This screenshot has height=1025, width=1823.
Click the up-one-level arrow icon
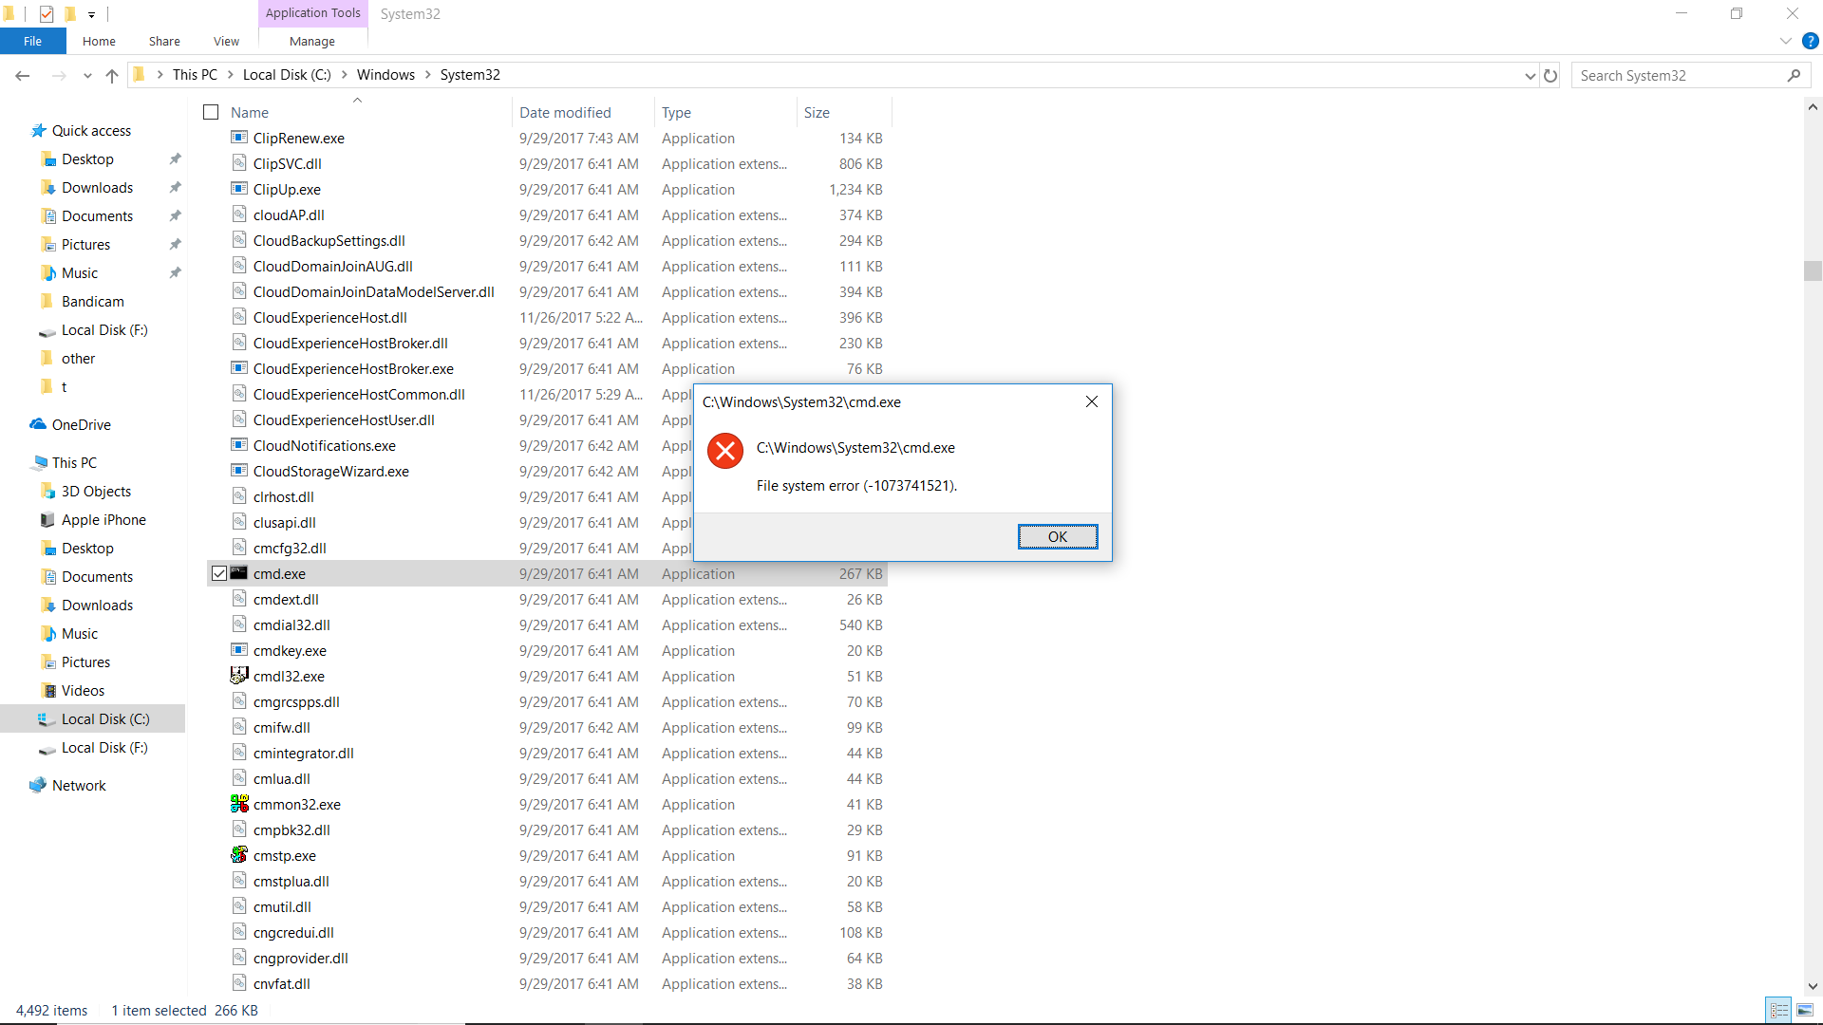[x=111, y=75]
